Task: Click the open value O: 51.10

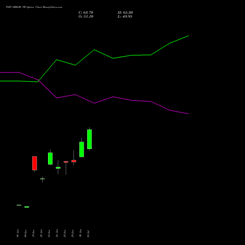Action: tap(86, 17)
